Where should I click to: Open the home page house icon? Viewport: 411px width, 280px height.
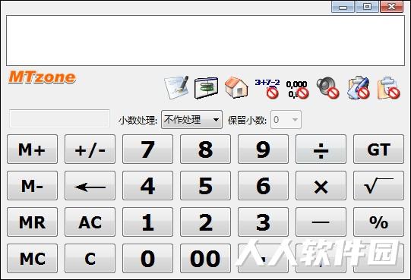pos(236,87)
